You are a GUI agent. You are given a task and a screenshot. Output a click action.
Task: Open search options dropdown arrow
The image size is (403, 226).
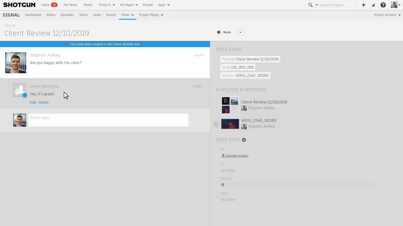(316, 5)
